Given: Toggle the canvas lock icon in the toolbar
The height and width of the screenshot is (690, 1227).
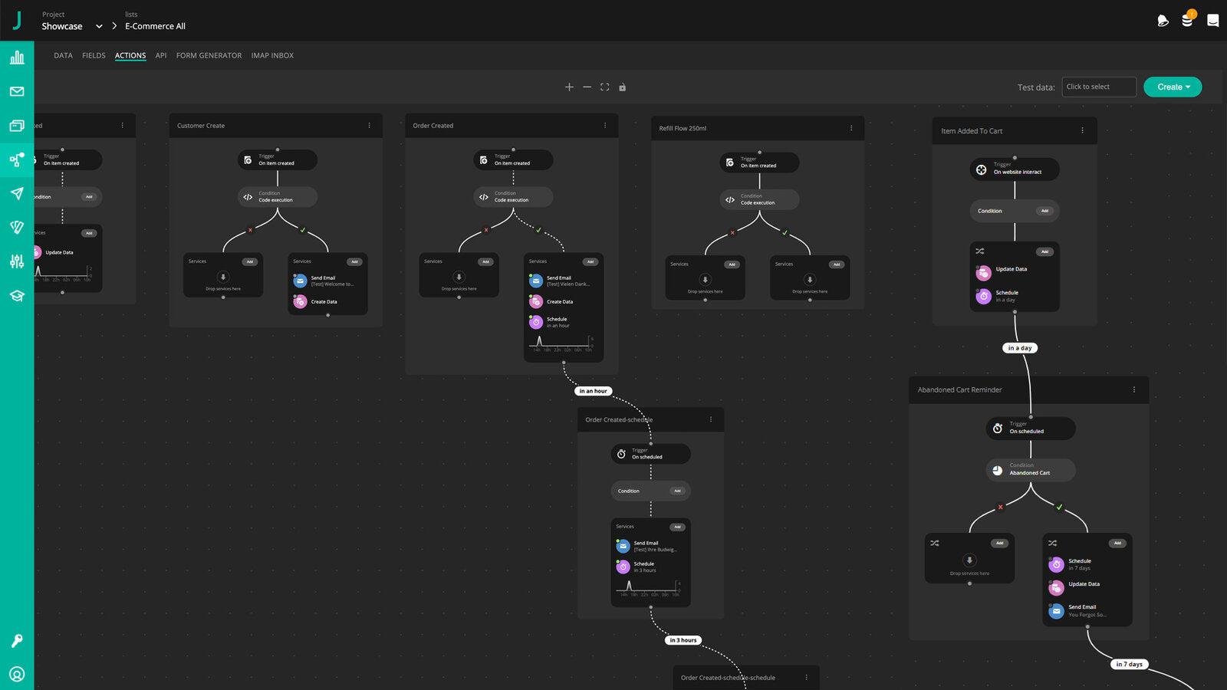Looking at the screenshot, I should tap(622, 87).
